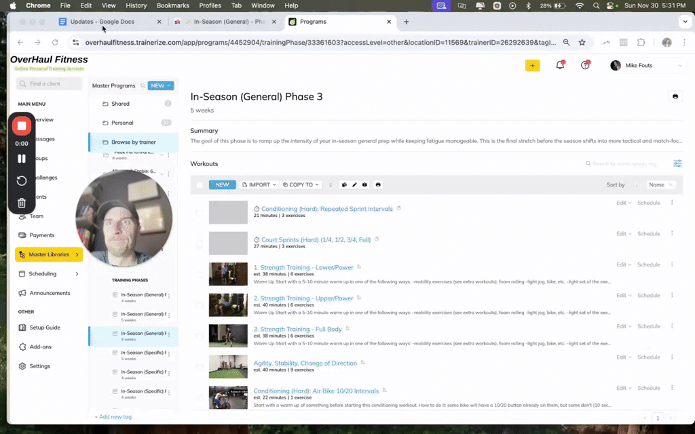Open the Setup Guide
Screen dimensions: 695x434
(x=44, y=328)
